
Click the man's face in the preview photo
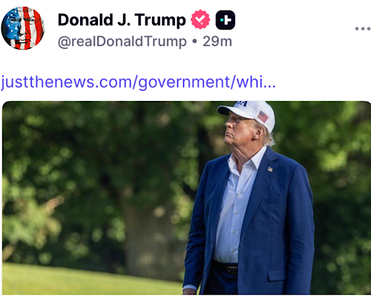[236, 131]
